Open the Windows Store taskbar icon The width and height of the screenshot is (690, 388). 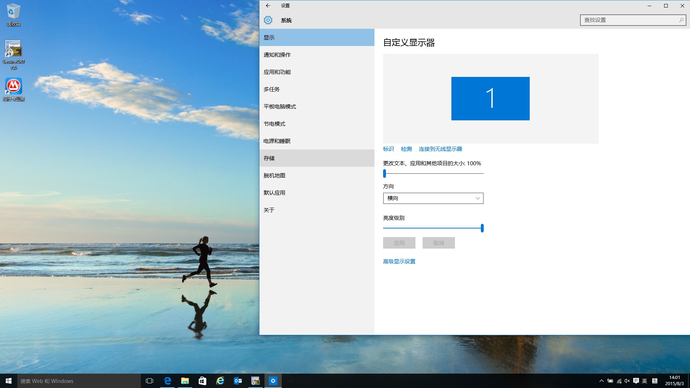[x=202, y=381]
